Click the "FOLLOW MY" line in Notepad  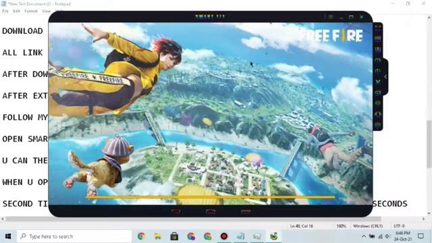(x=25, y=117)
